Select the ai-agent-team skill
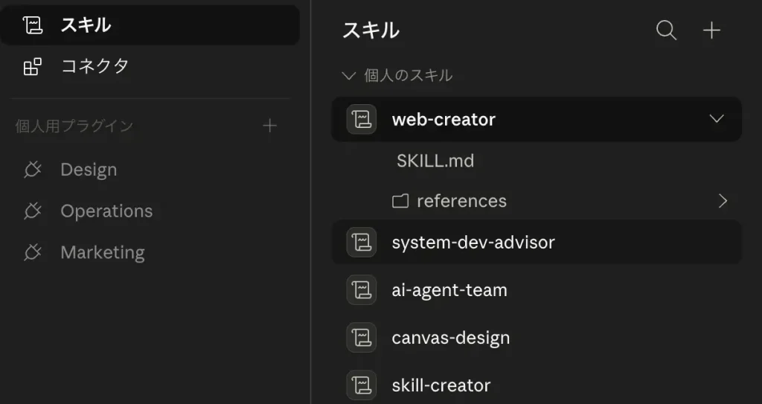 449,290
